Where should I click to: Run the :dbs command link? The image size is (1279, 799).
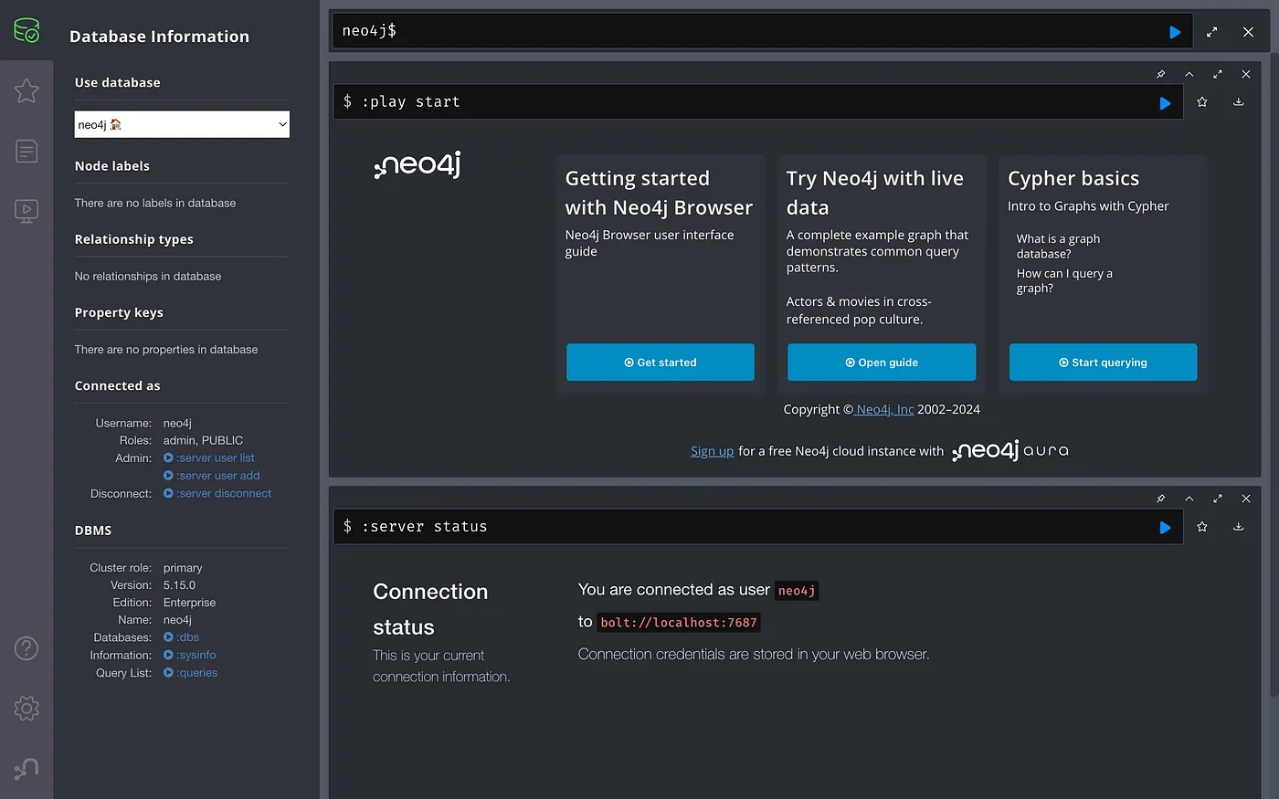(181, 637)
